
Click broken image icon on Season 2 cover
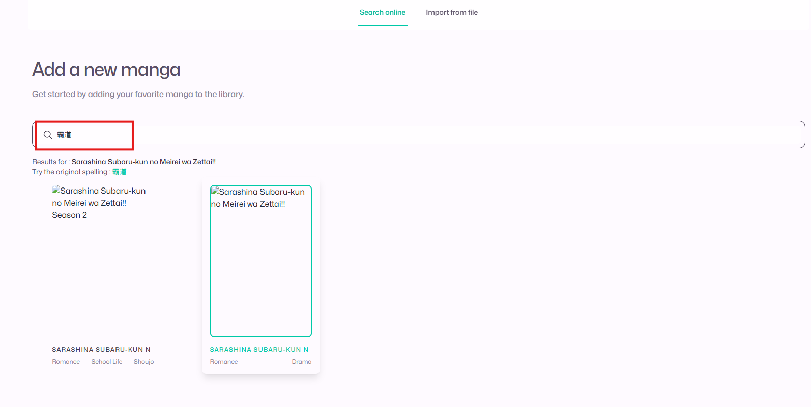coord(56,191)
